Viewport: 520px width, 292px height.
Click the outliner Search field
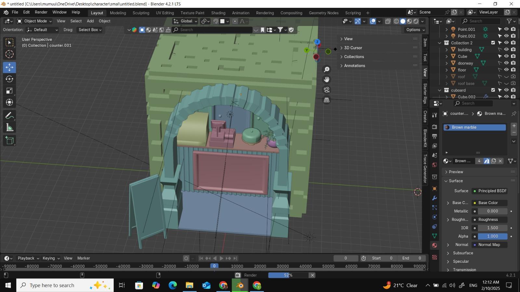(x=481, y=21)
